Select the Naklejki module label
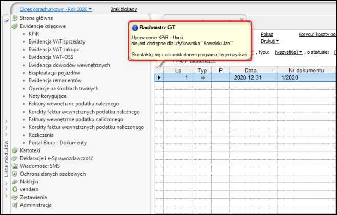 click(x=29, y=182)
